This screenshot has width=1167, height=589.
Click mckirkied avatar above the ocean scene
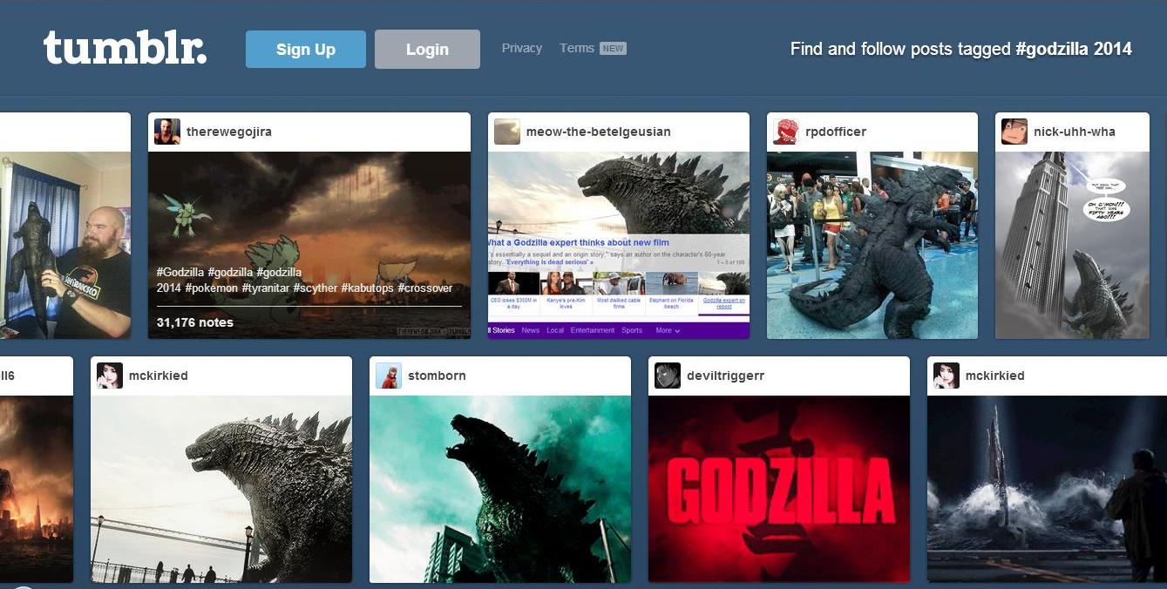(x=946, y=376)
